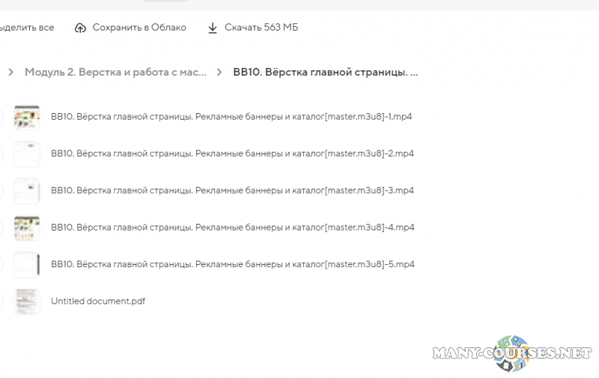Open the thumbnail of the -3.mp4 video

pos(27,191)
